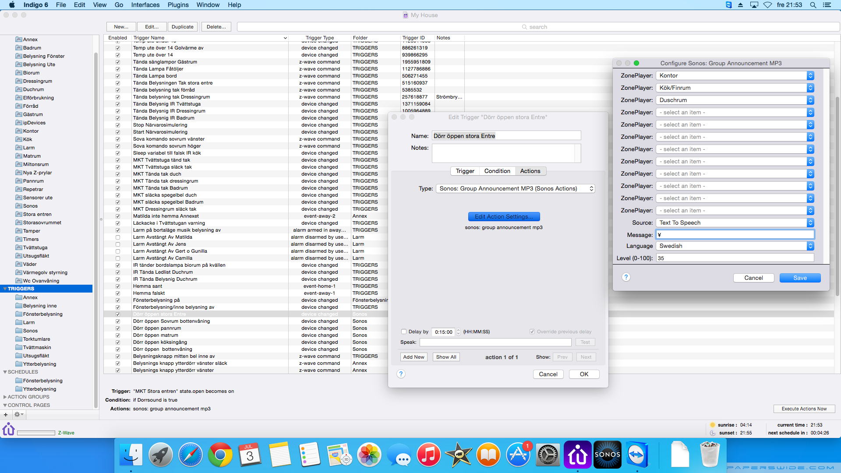Click the Delay by time stepper

click(458, 332)
